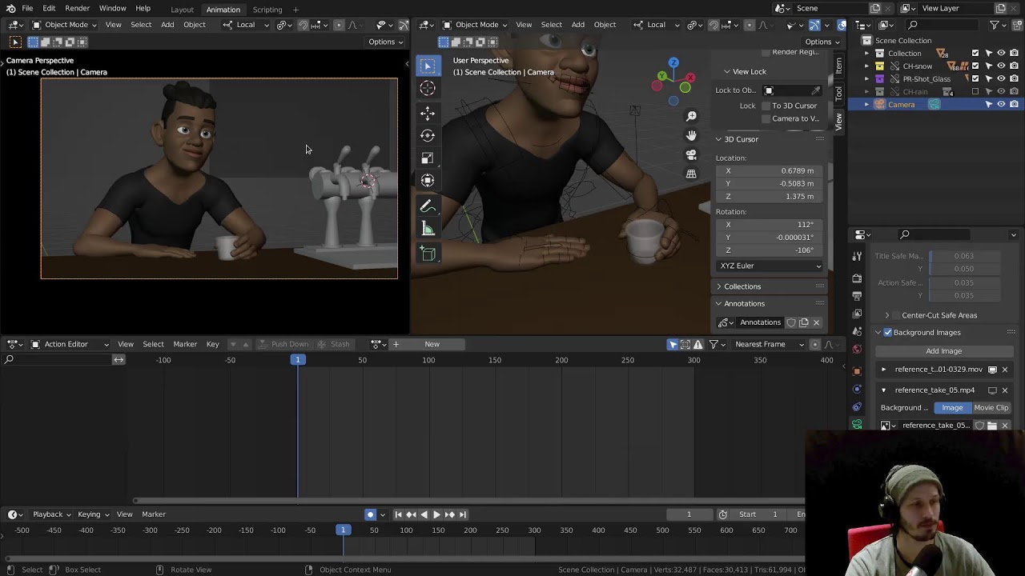Enable the Camera to View lock checkbox
This screenshot has width=1025, height=576.
pos(766,118)
